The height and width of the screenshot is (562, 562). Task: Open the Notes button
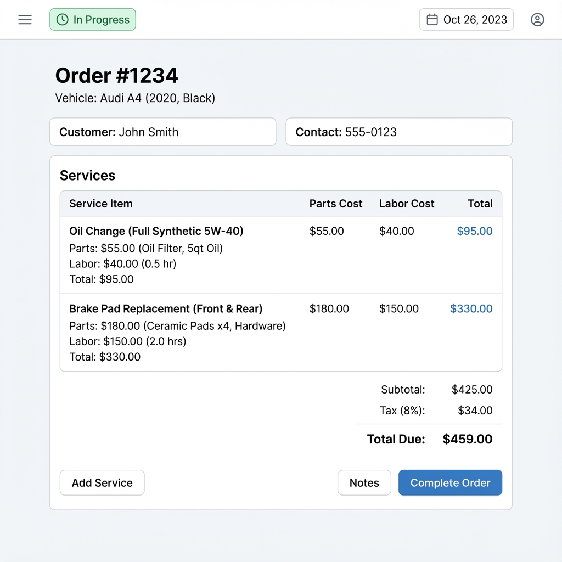click(x=364, y=483)
